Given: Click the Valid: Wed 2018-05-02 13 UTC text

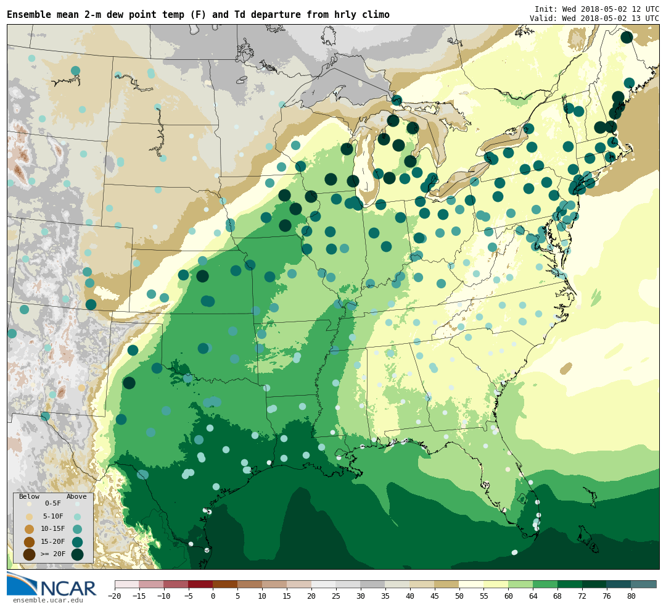Looking at the screenshot, I should tap(594, 19).
